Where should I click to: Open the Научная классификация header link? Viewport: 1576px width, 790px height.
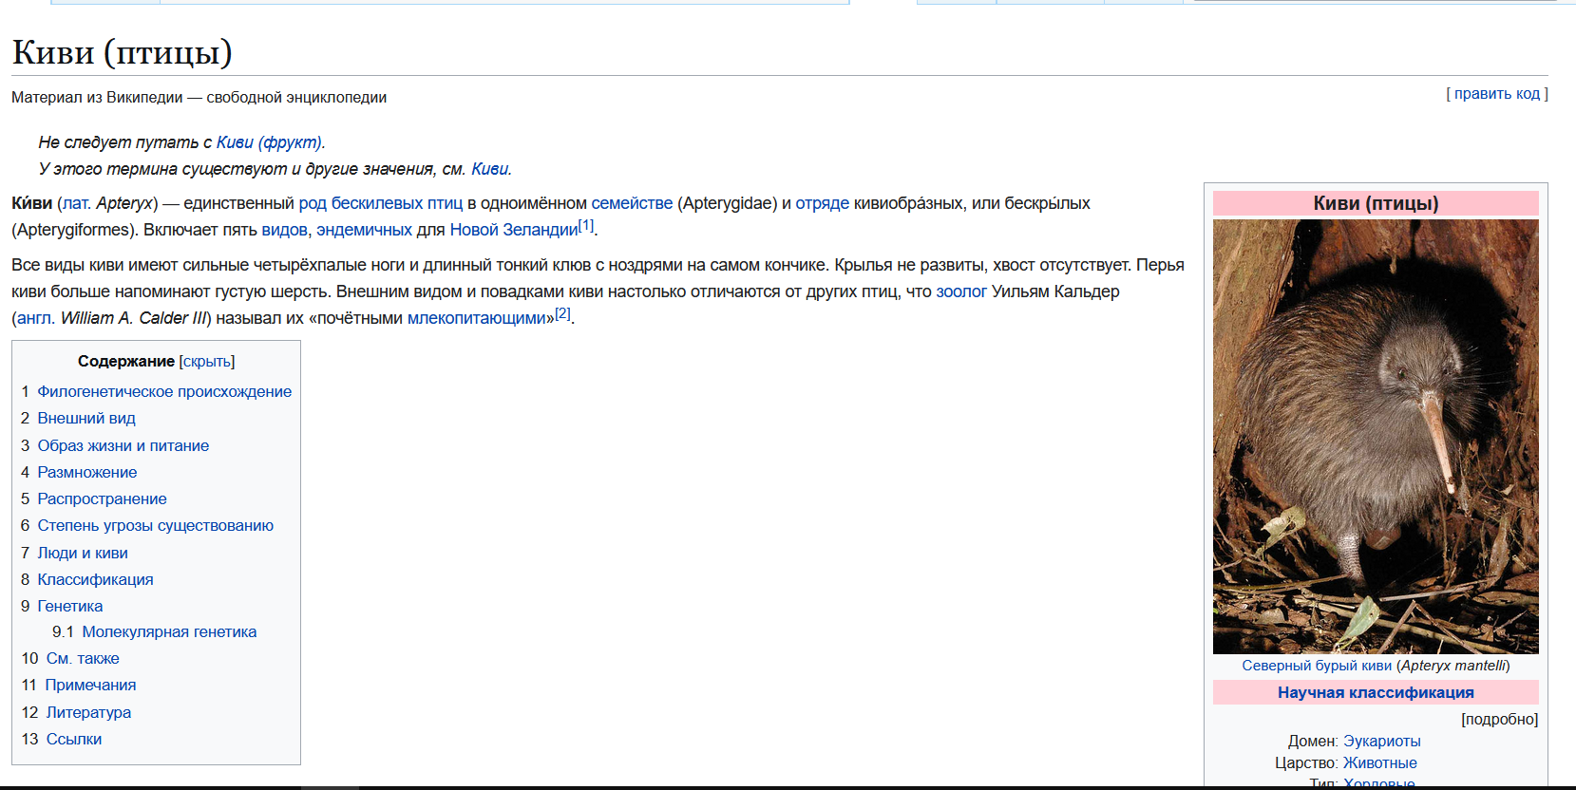click(1376, 692)
